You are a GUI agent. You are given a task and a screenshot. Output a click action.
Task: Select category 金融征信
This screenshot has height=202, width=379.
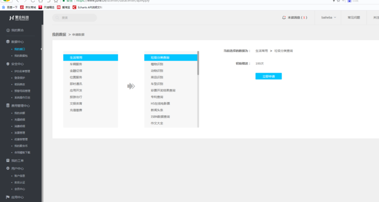[x=90, y=70]
